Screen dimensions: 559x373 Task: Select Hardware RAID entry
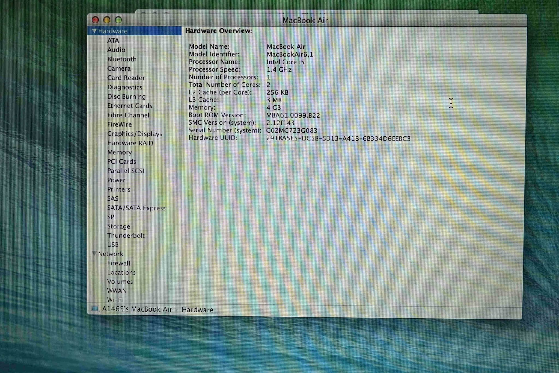click(x=130, y=143)
